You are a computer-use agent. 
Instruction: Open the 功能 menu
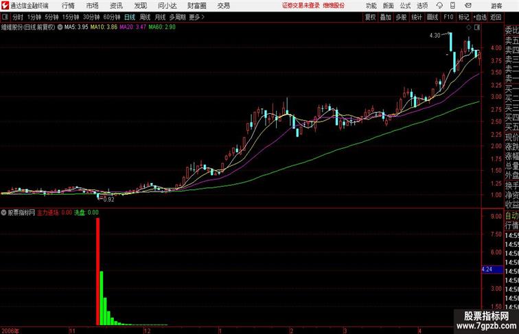pyautogui.click(x=371, y=5)
